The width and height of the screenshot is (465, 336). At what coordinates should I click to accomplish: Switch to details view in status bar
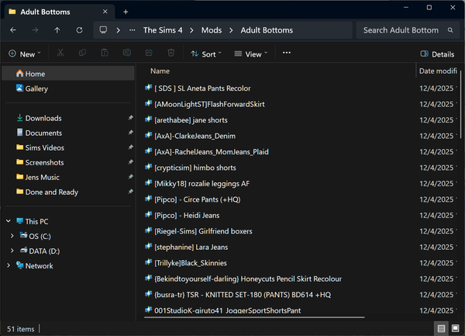coord(440,328)
